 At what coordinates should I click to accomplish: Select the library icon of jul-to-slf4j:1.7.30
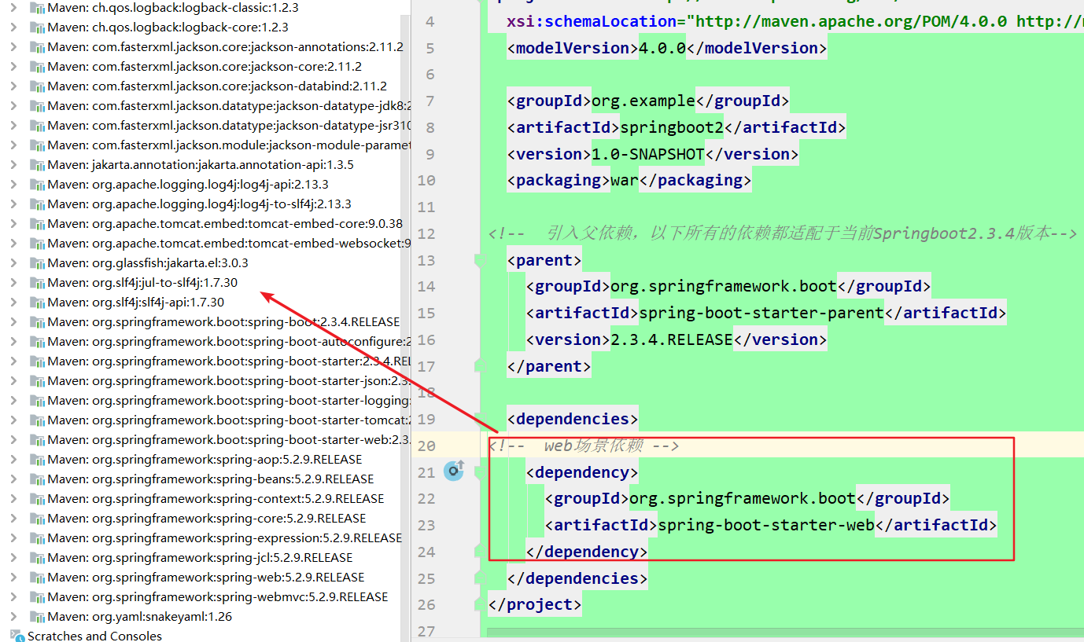[x=36, y=283]
